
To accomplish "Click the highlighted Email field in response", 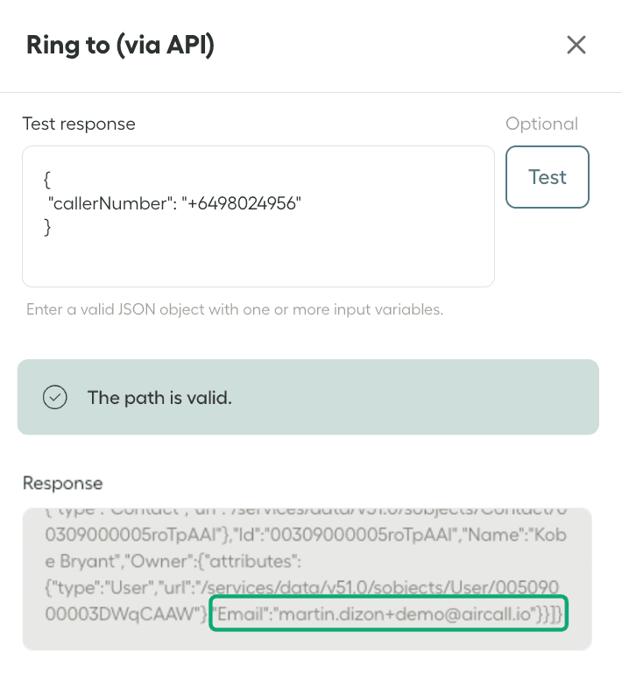I will (389, 613).
